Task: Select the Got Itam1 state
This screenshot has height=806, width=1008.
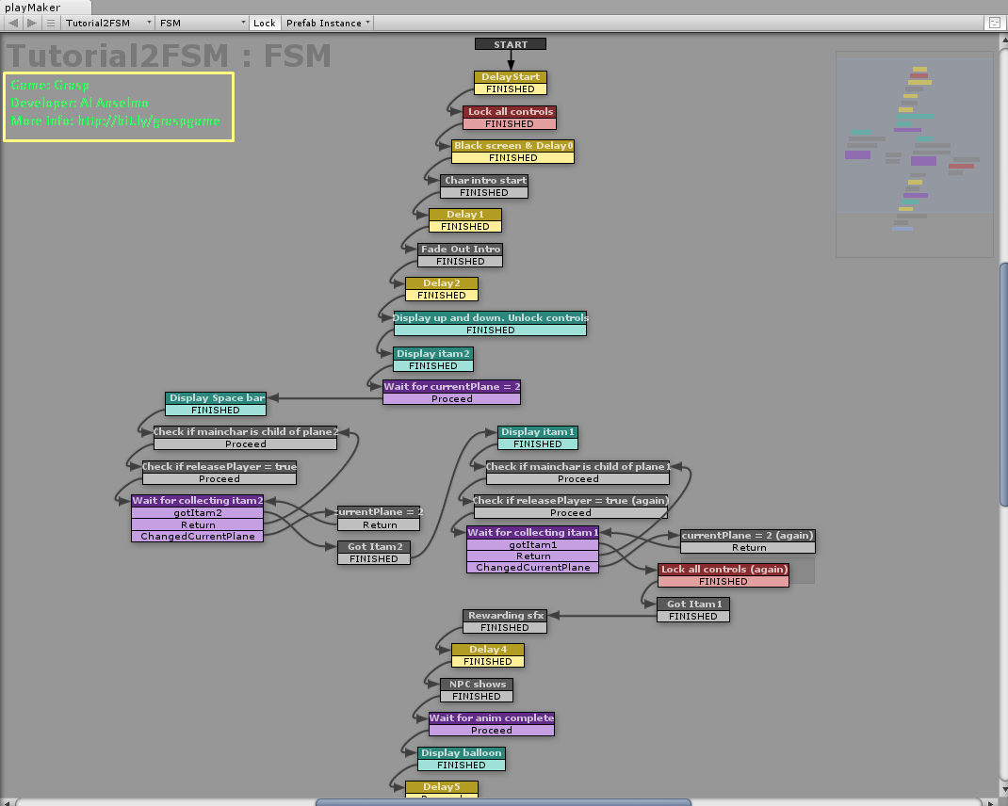Action: coord(693,604)
